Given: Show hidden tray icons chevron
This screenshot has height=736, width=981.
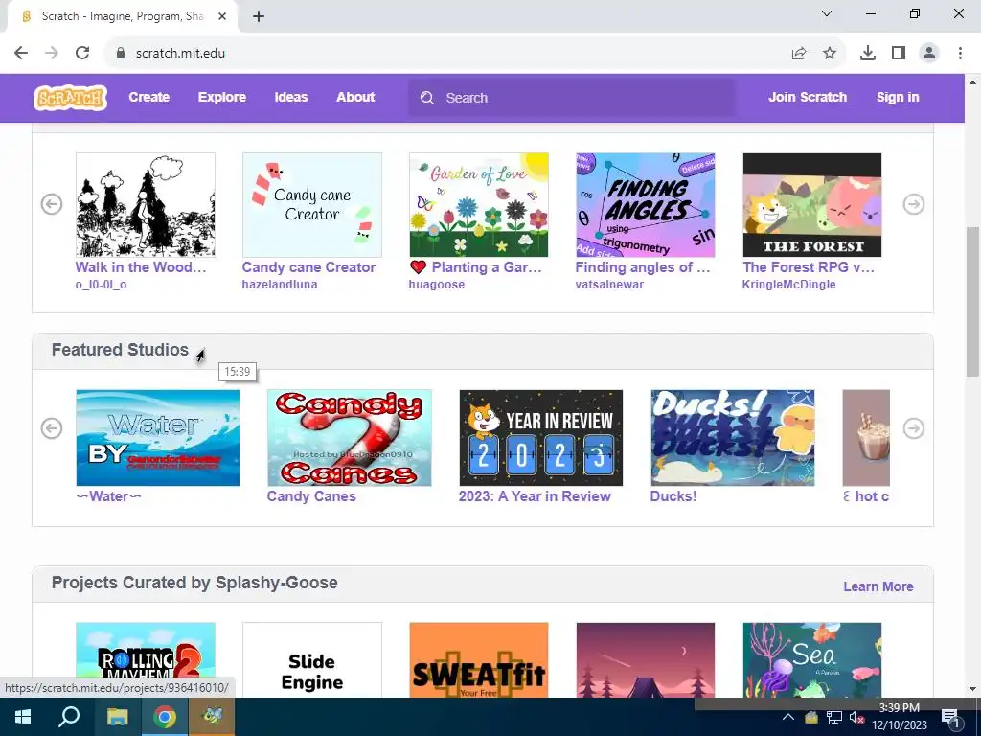Looking at the screenshot, I should click(788, 717).
